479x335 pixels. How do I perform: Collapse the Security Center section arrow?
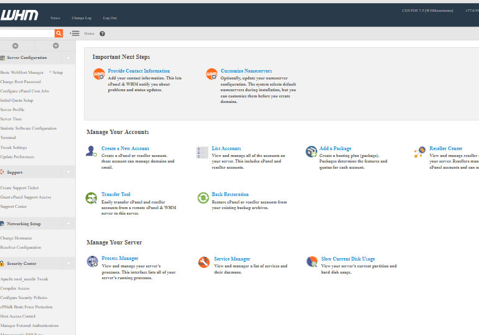[x=68, y=264]
